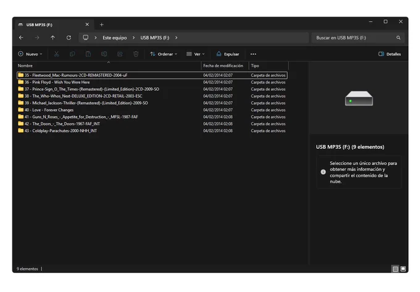Image resolution: width=420 pixels, height=292 pixels.
Task: Eject the drive with Expulsar button
Action: click(x=228, y=54)
